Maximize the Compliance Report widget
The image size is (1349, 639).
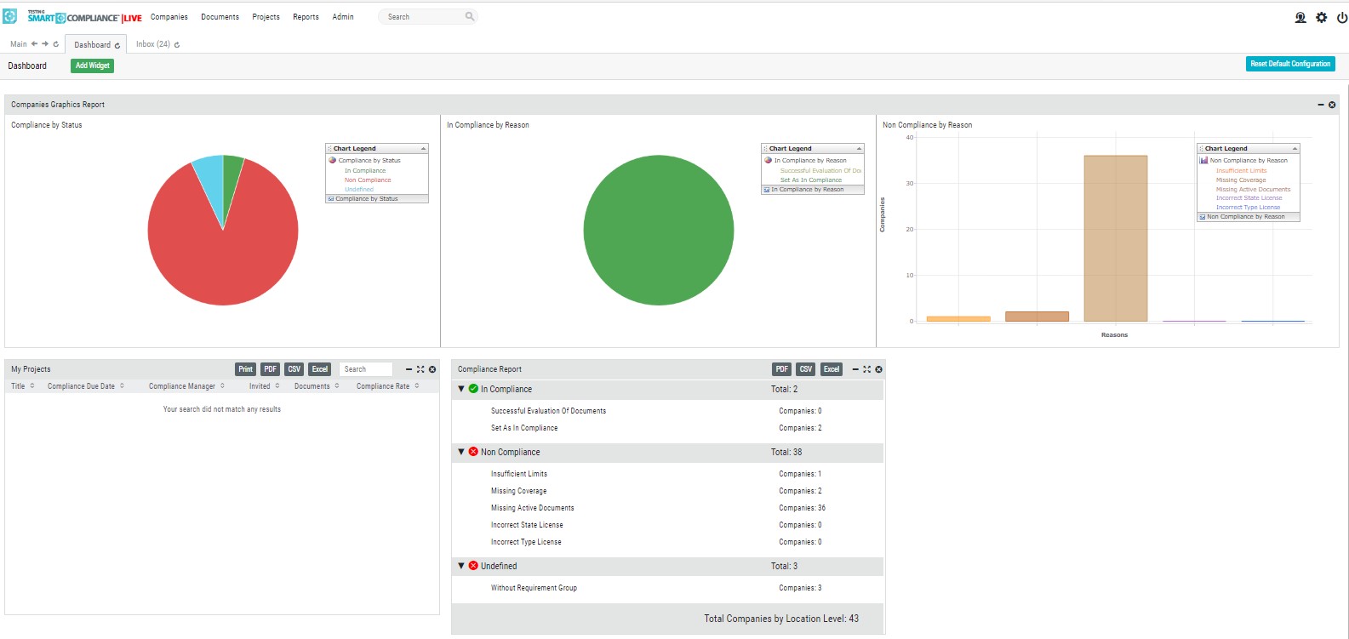(x=867, y=369)
